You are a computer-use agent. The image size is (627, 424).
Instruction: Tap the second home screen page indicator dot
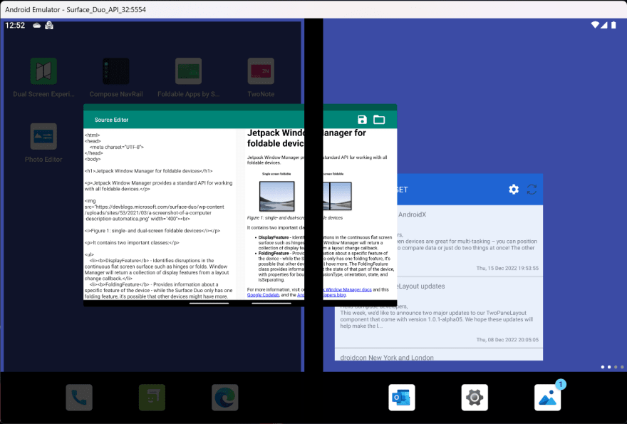tap(609, 367)
